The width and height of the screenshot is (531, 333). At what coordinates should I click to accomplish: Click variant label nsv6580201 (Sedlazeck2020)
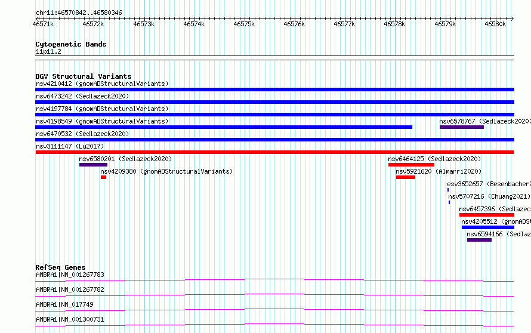coord(125,159)
